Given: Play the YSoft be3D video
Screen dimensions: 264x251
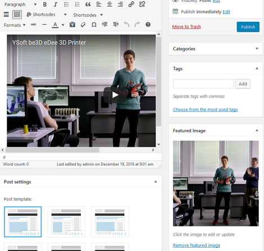Looking at the screenshot, I should (115, 95).
